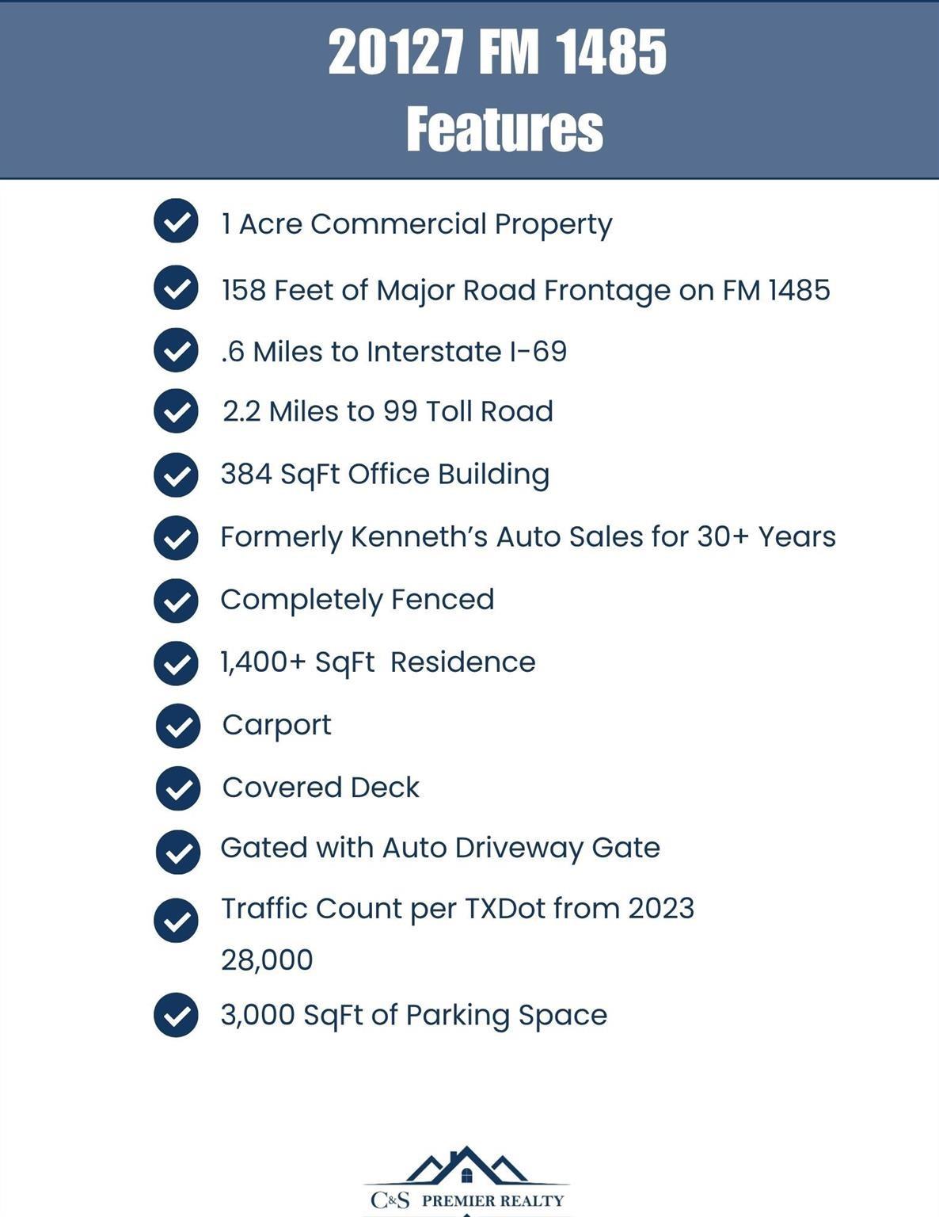Click the checkmark next to 384 SqFt Office Building

176,475
